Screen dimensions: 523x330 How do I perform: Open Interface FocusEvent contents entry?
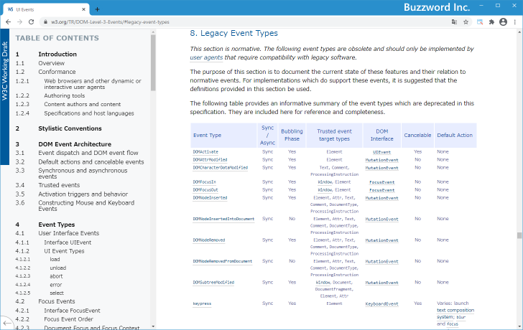[72, 311]
